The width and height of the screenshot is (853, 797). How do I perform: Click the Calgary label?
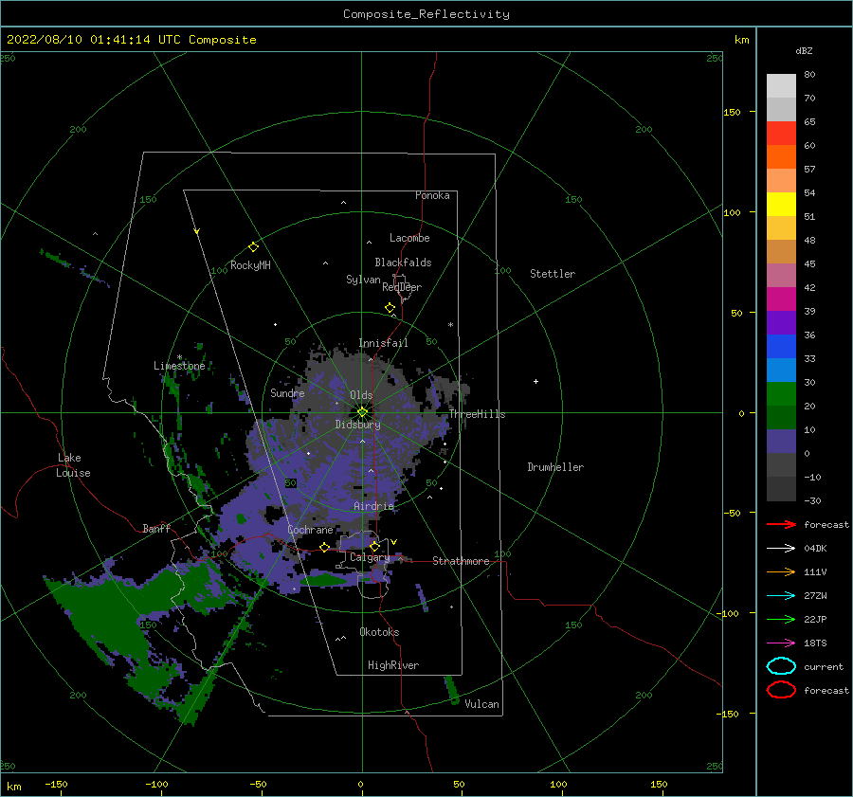tap(370, 557)
